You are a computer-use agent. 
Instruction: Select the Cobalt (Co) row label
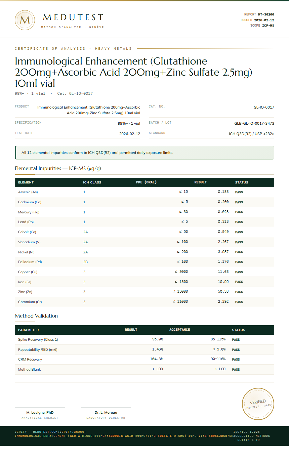[x=27, y=232]
